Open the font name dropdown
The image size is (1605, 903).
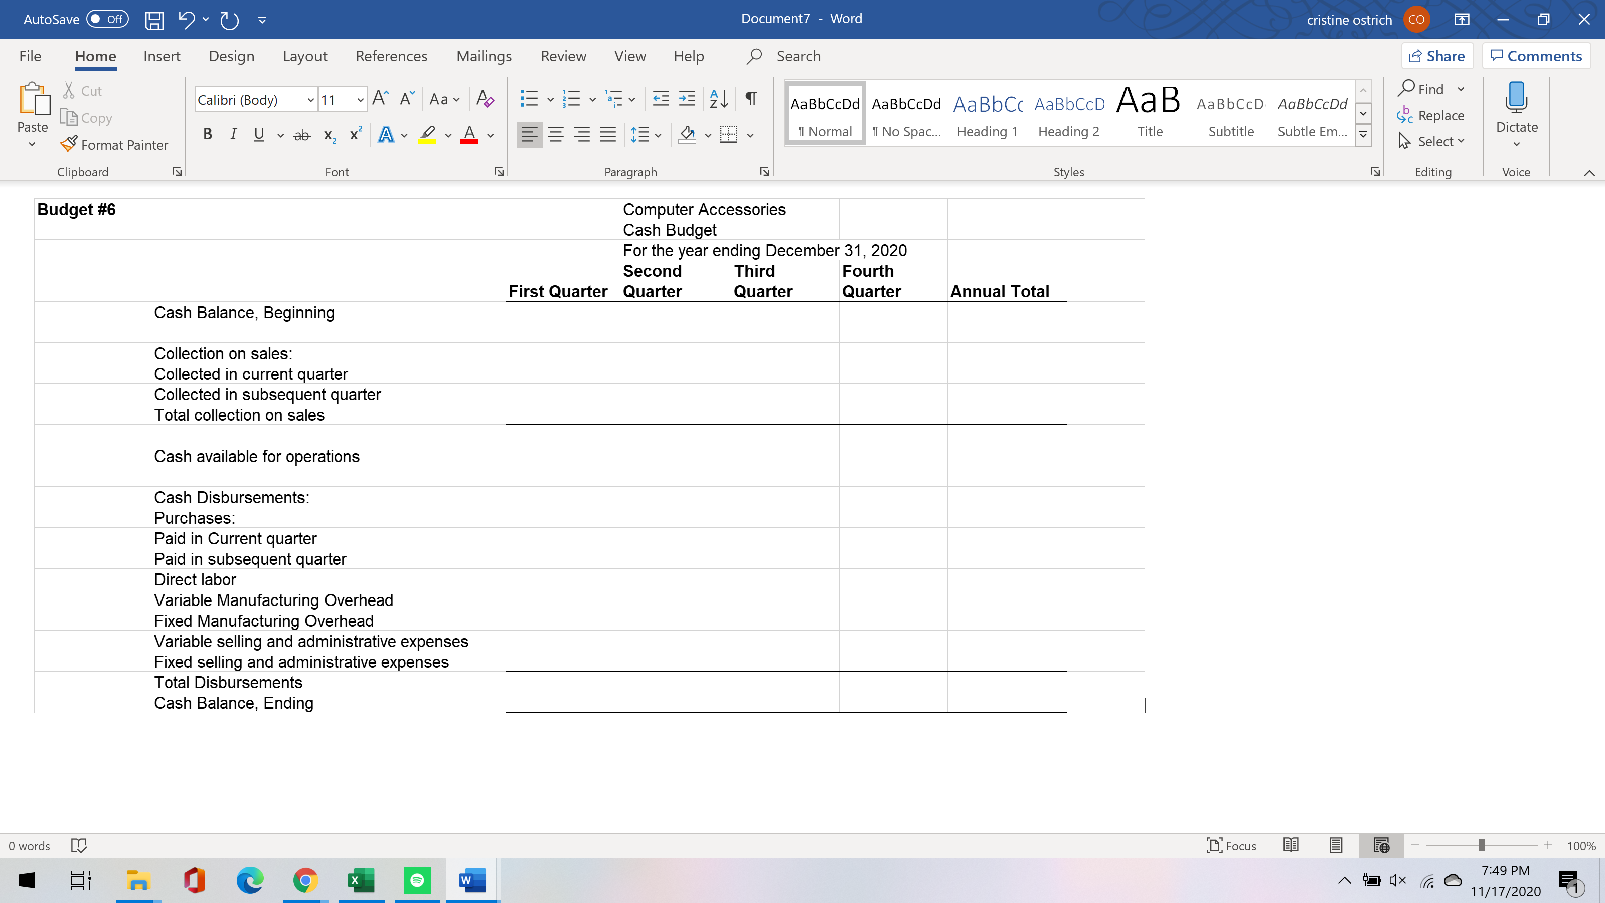click(x=309, y=100)
